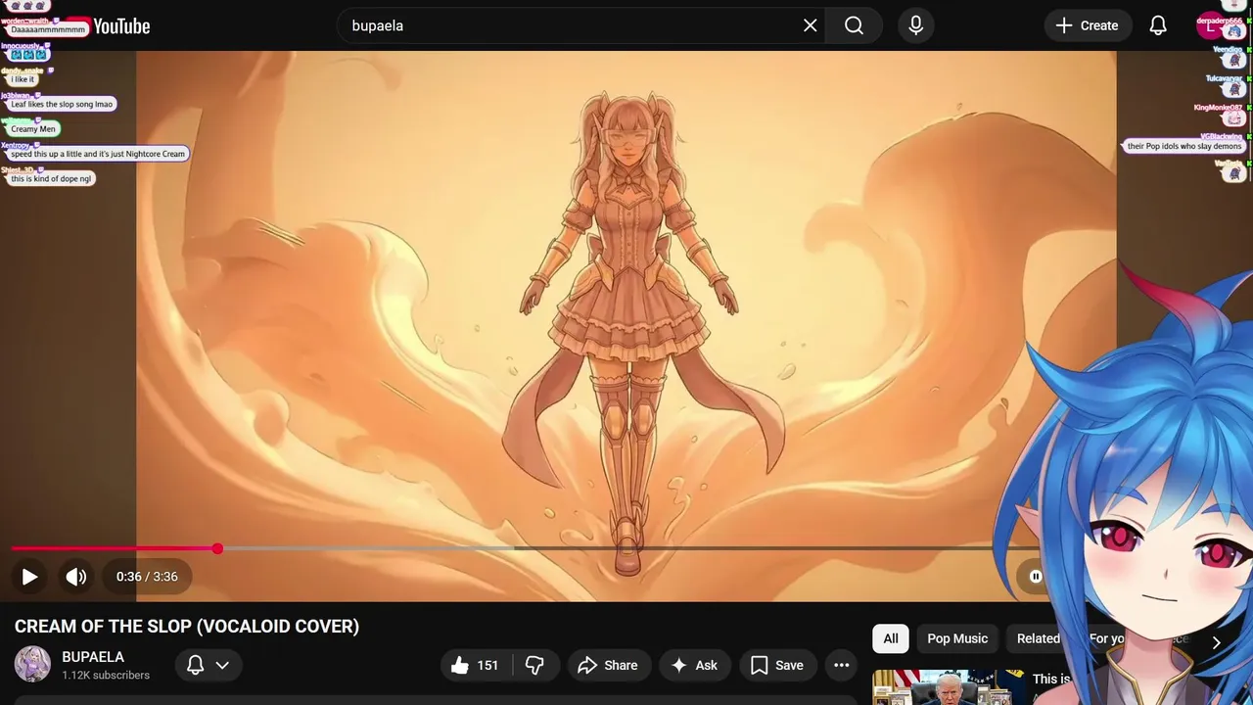
Task: Click chat message "this is kind of dope ngl"
Action: (x=51, y=179)
